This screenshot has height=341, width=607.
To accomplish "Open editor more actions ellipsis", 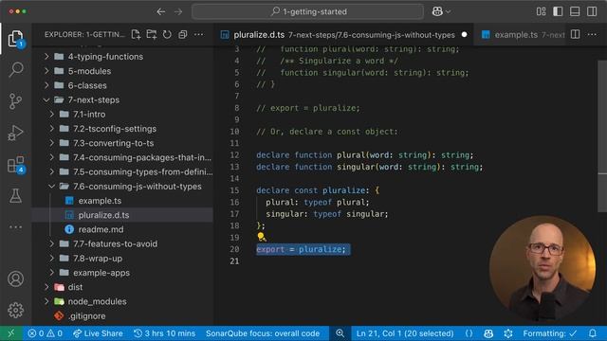I will [x=592, y=34].
